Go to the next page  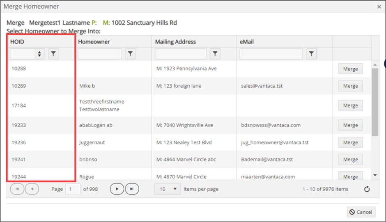[117, 189]
